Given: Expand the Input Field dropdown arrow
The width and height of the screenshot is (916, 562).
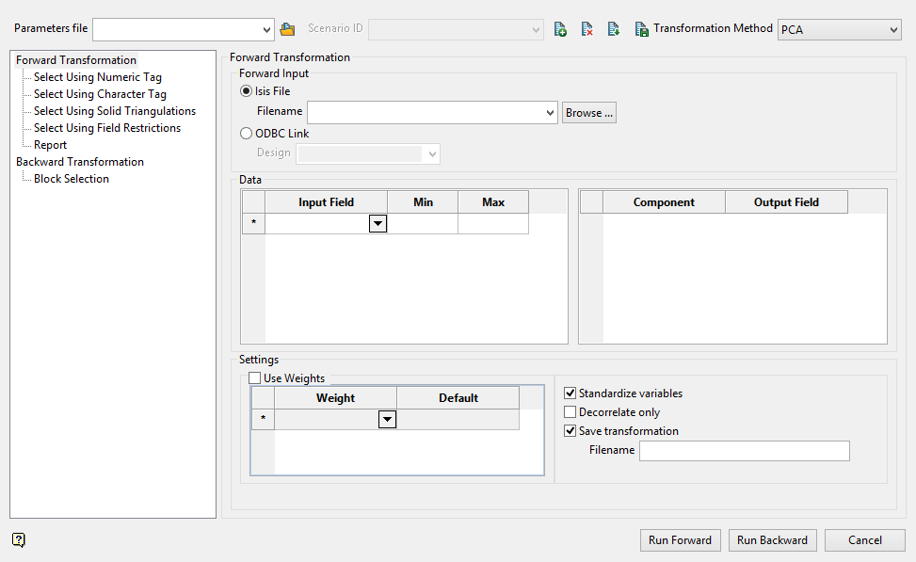Looking at the screenshot, I should (378, 224).
